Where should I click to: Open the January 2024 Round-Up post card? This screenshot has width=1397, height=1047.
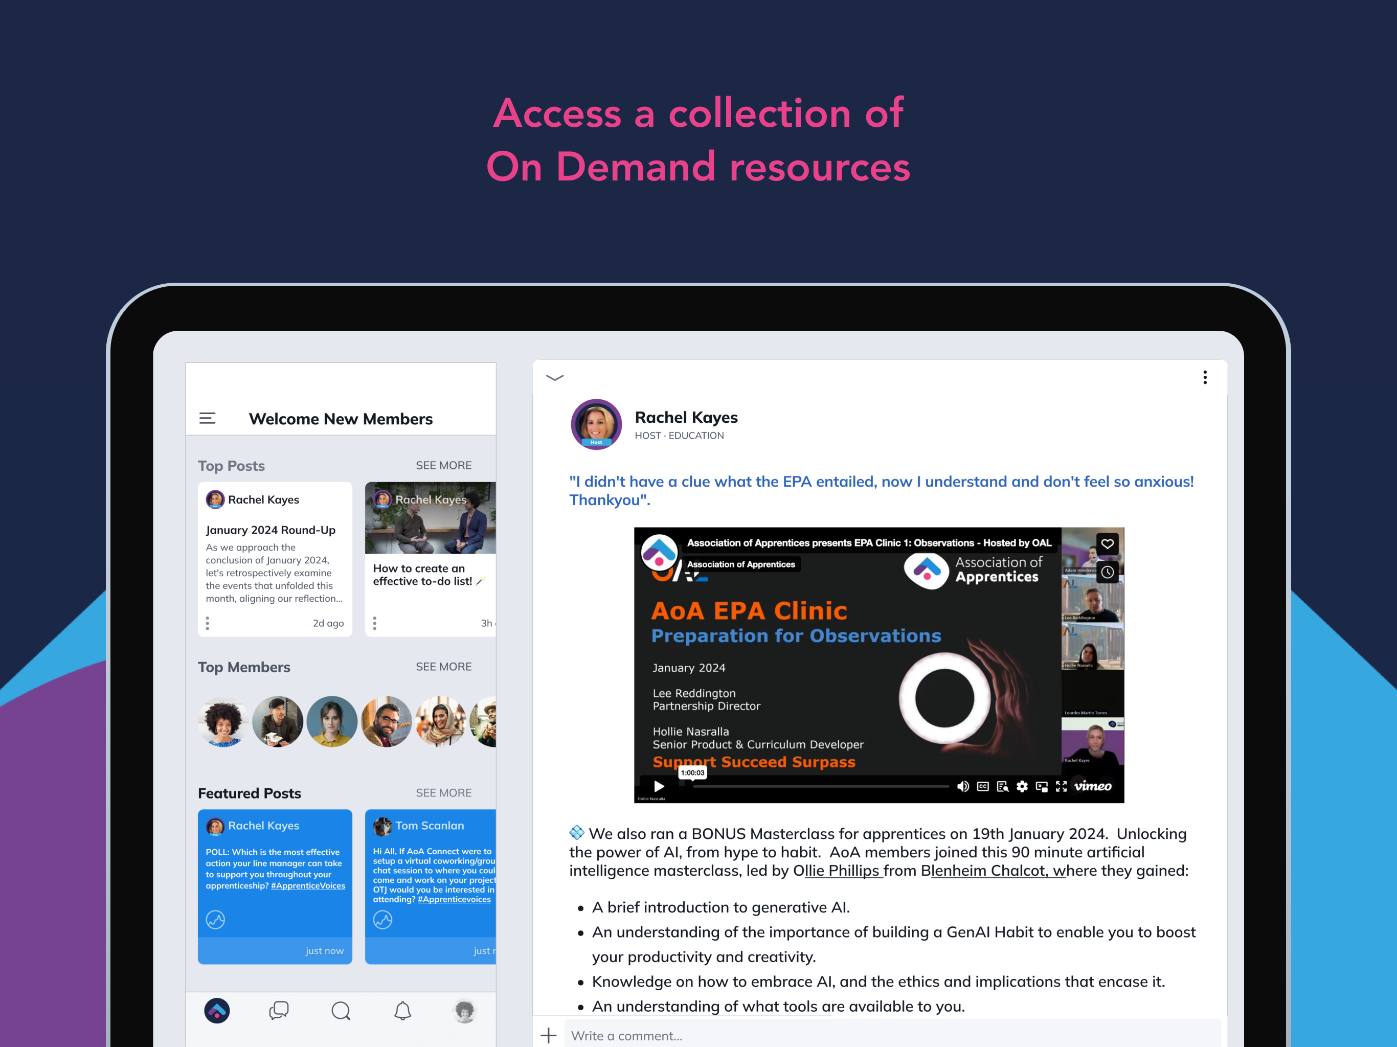pyautogui.click(x=275, y=559)
